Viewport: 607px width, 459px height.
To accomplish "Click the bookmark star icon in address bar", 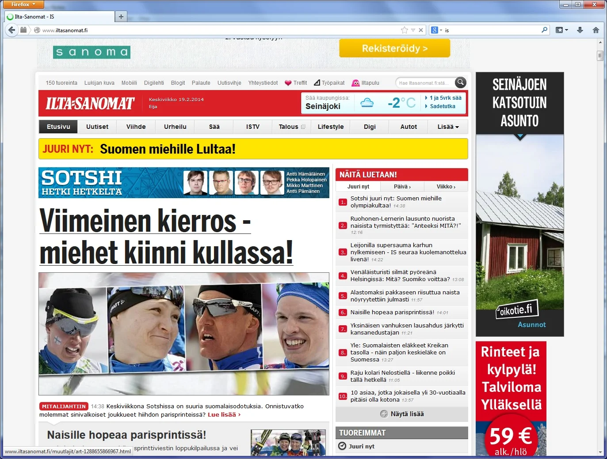I will point(404,30).
